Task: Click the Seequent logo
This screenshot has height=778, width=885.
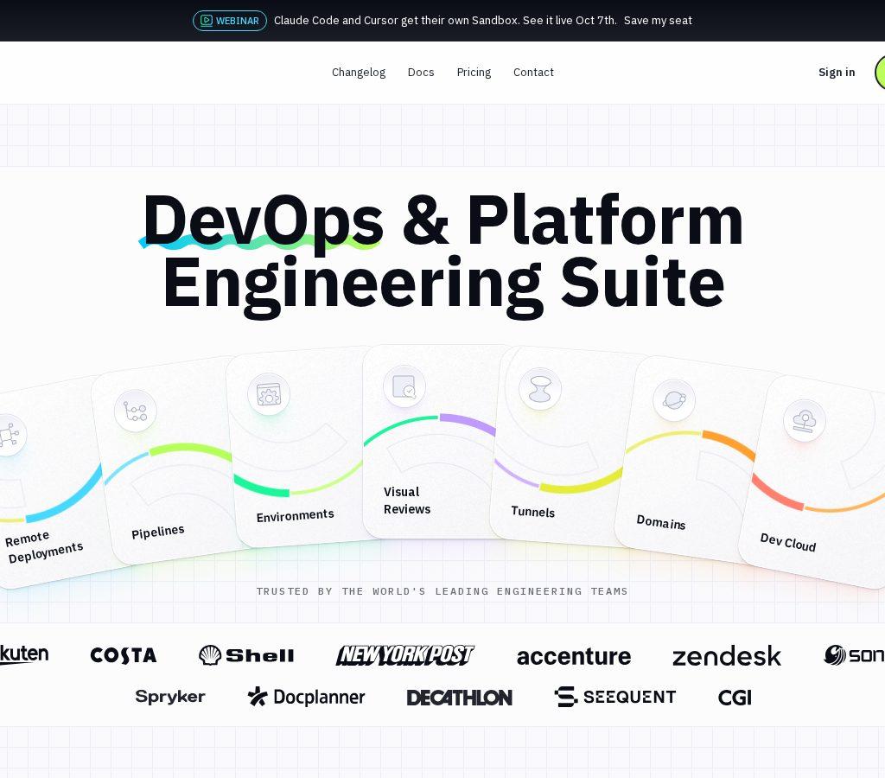Action: click(x=615, y=697)
